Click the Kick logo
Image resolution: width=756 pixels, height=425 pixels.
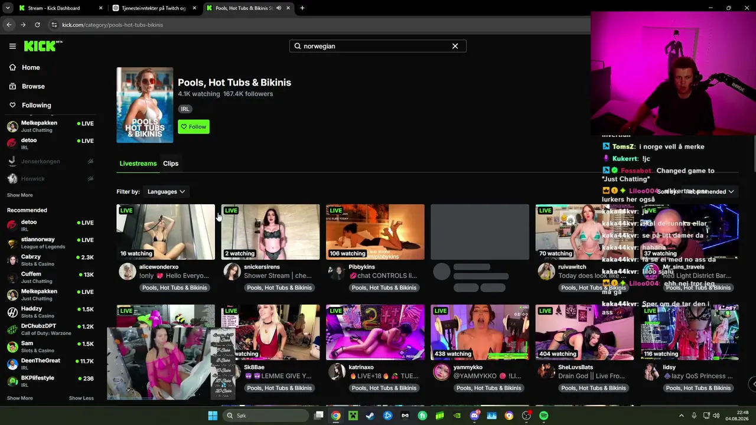pos(43,46)
